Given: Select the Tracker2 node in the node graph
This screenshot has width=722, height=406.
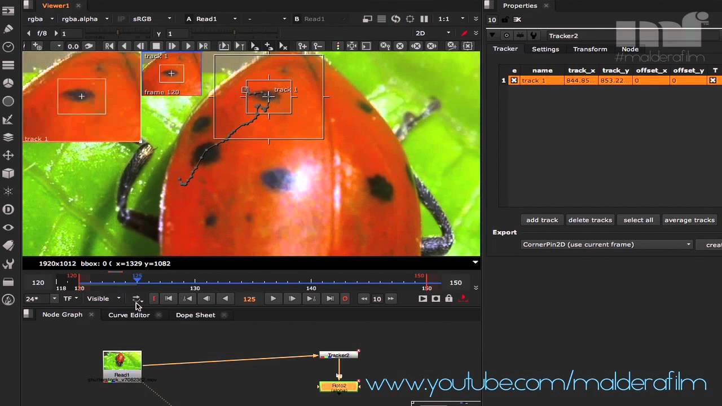Looking at the screenshot, I should click(338, 355).
